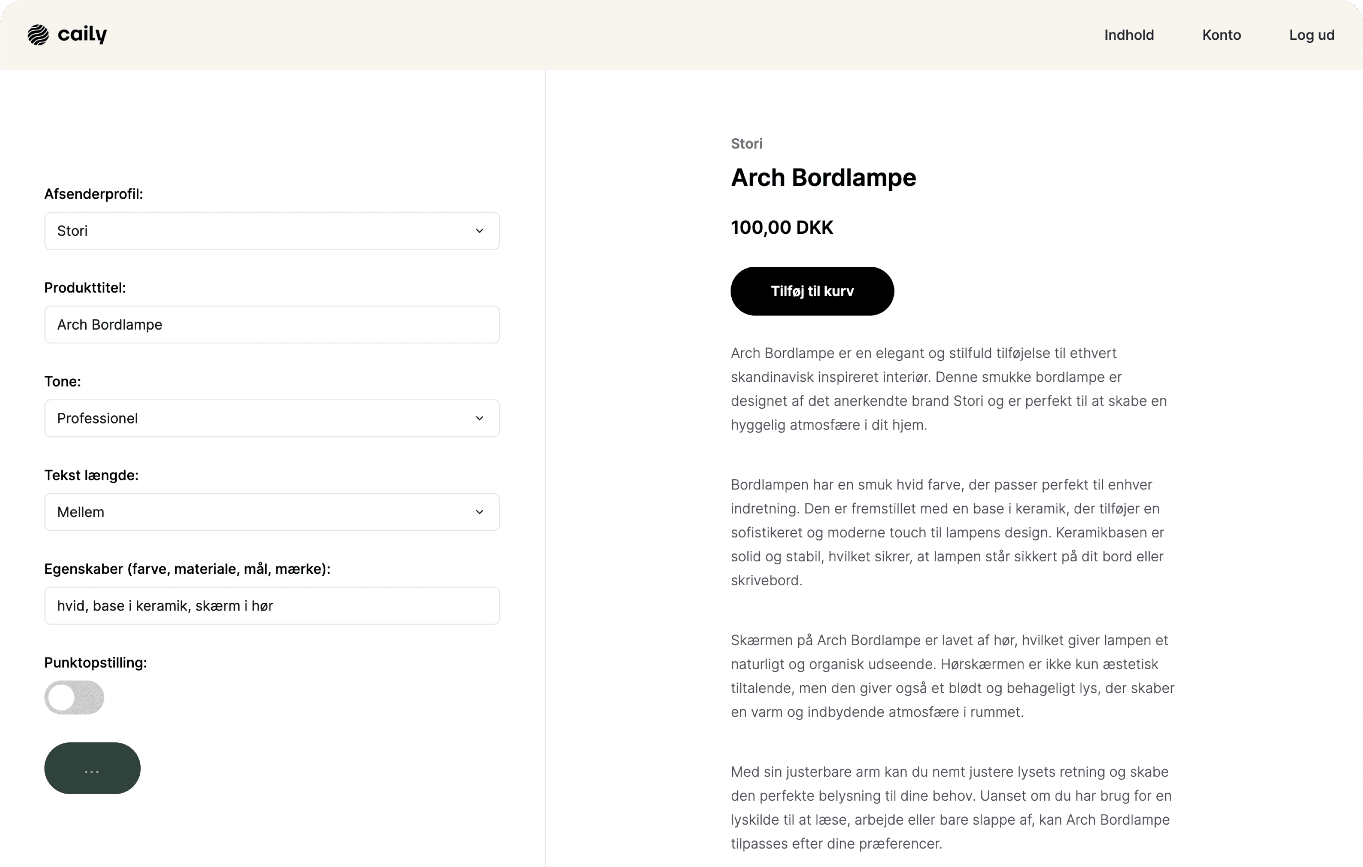This screenshot has width=1363, height=867.
Task: Enable the Punktopstilling toggle switch
Action: [74, 697]
